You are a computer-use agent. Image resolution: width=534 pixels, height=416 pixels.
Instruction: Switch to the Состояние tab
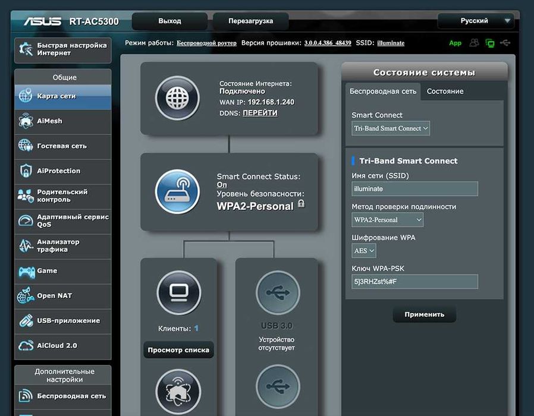pyautogui.click(x=445, y=92)
